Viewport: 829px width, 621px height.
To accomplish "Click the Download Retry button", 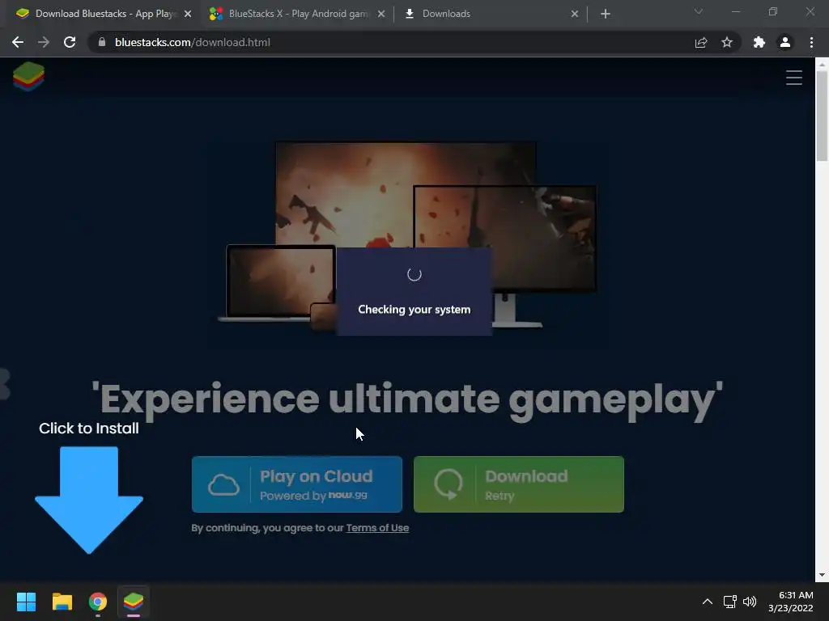I will click(519, 484).
